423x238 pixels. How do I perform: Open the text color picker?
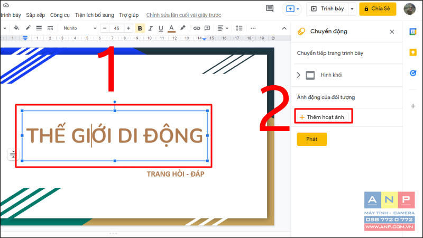171,28
